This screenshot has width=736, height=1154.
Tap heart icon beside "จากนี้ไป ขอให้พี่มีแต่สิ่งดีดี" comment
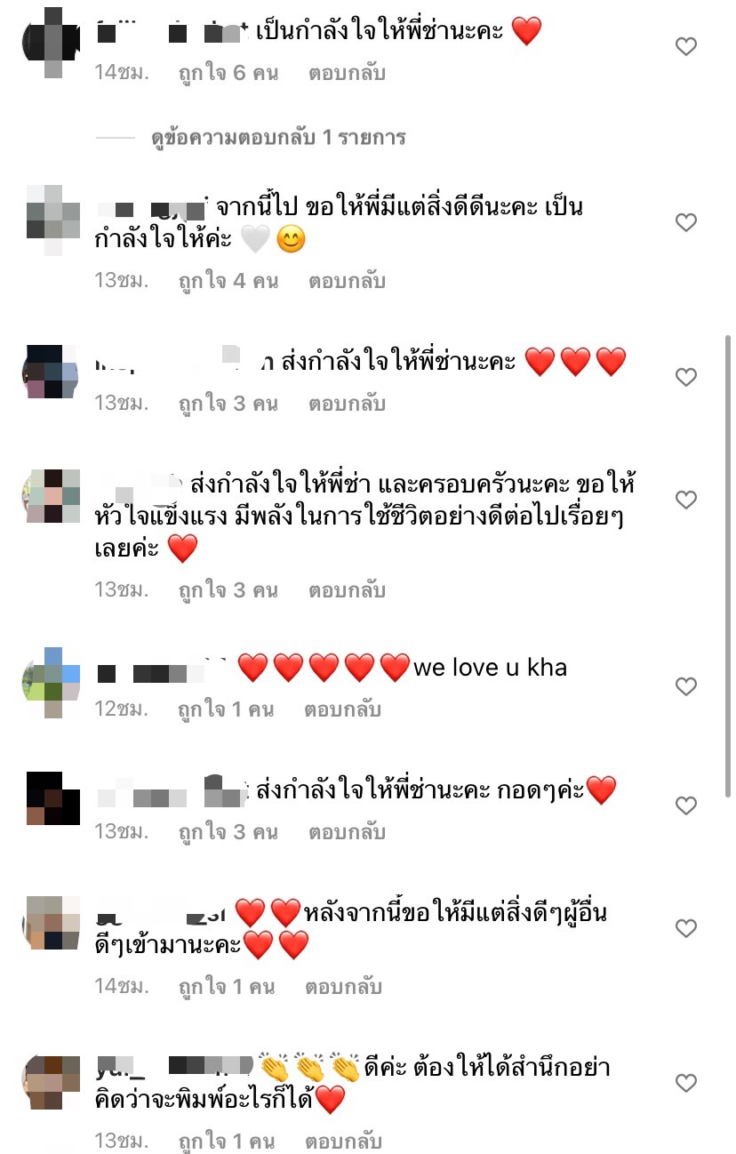[x=686, y=222]
